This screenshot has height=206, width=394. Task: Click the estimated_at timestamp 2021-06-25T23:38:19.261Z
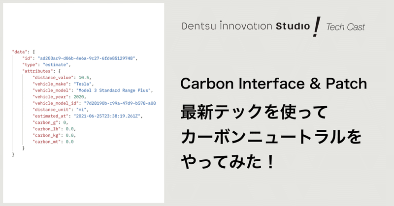point(107,116)
